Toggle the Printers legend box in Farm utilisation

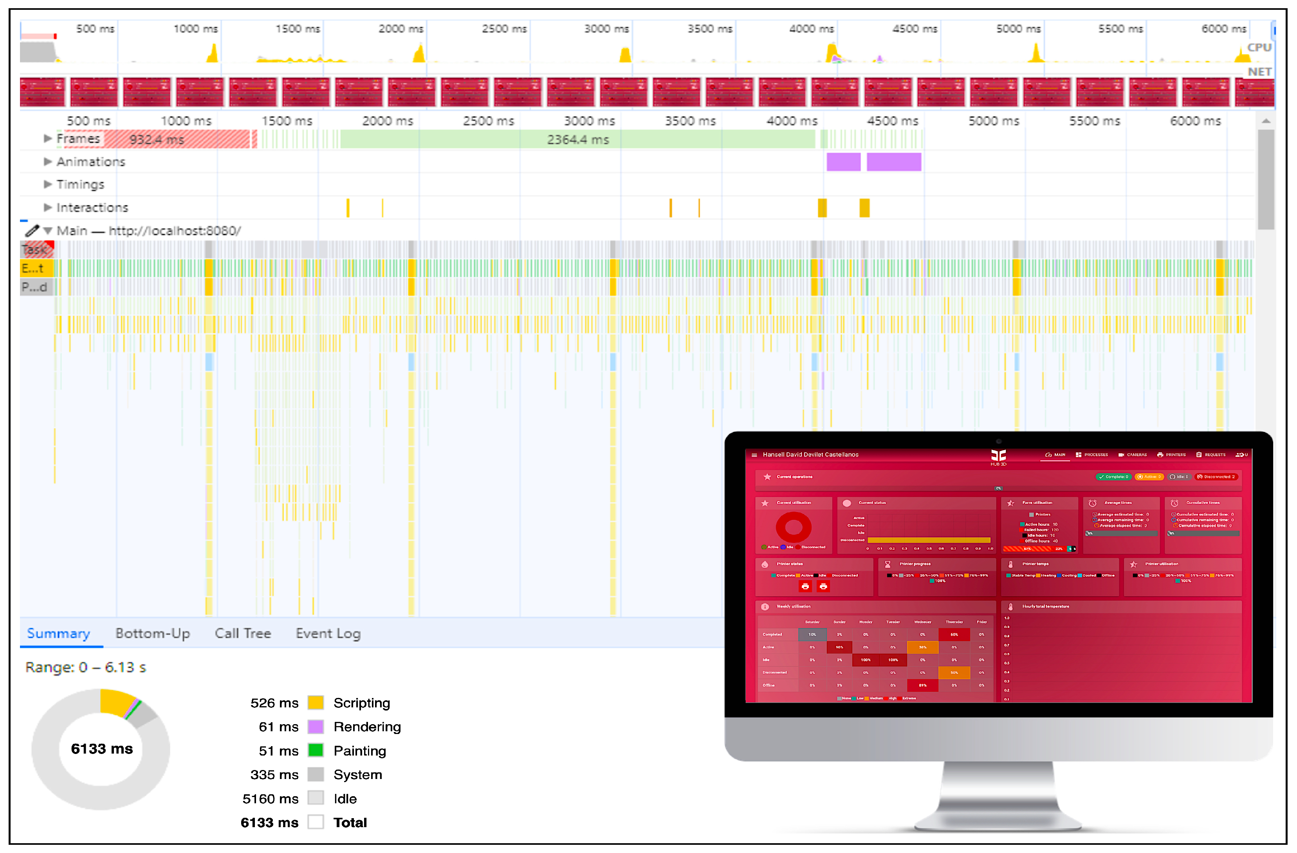click(1032, 514)
